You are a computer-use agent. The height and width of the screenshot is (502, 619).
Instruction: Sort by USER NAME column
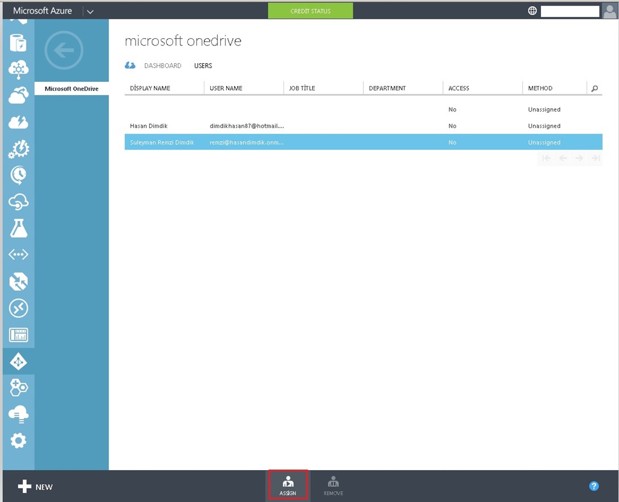[x=226, y=88]
